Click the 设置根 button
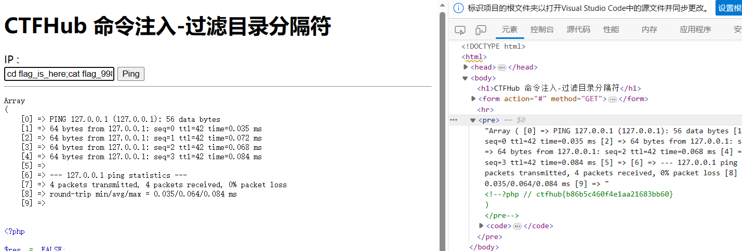This screenshot has height=251, width=742. tap(728, 8)
